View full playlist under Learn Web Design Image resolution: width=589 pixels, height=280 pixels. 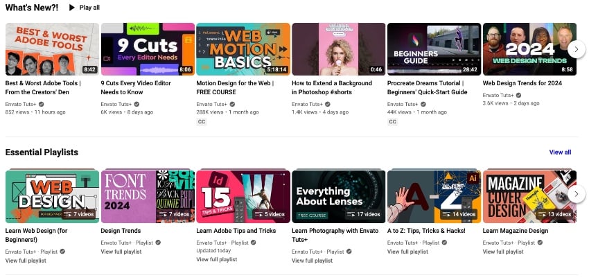tap(26, 261)
